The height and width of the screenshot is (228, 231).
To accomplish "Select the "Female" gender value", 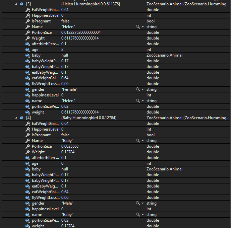I will click(69, 89).
